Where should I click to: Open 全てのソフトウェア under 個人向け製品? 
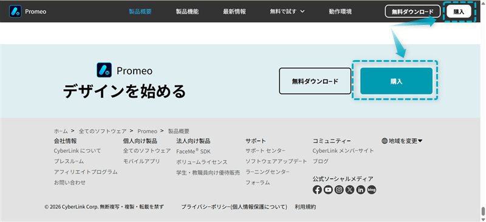(x=147, y=151)
